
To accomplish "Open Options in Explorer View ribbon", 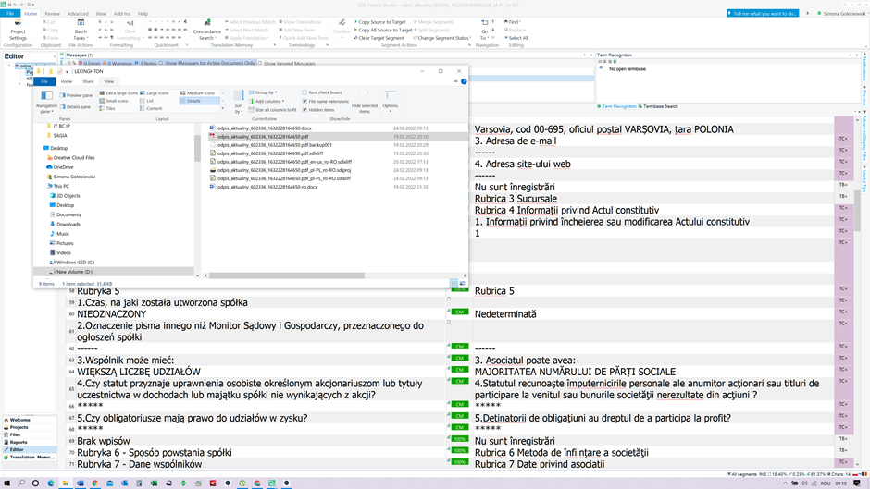I will click(x=390, y=101).
